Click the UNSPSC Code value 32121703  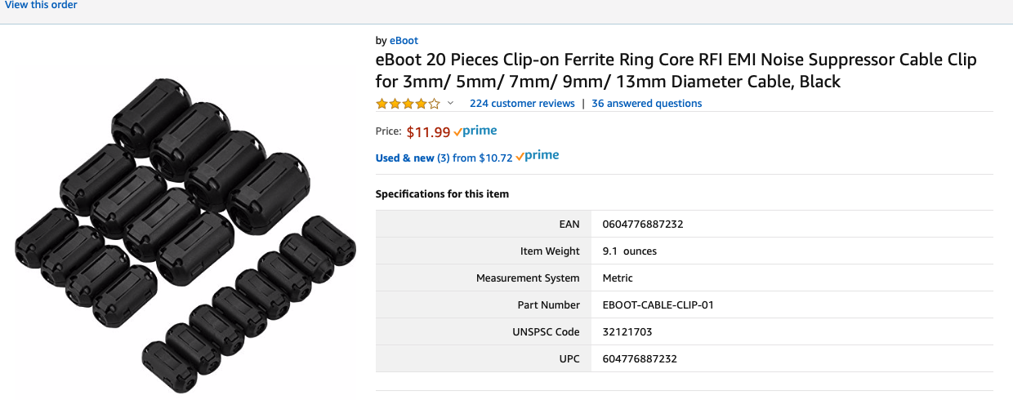pos(627,332)
